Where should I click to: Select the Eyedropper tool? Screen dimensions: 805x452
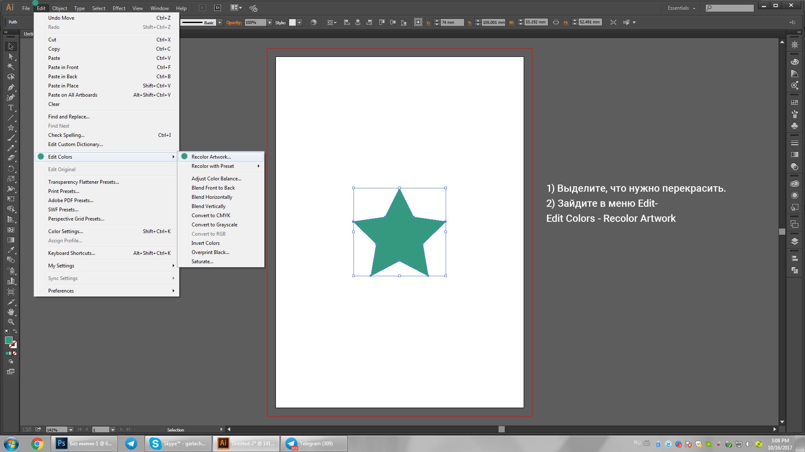click(x=11, y=250)
